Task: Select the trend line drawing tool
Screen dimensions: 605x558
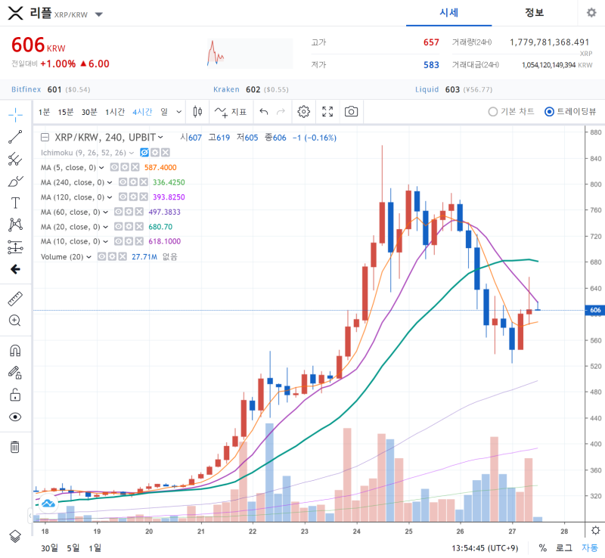Action: pyautogui.click(x=15, y=138)
